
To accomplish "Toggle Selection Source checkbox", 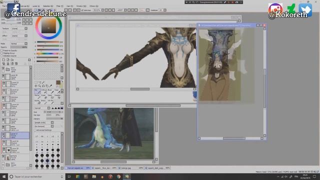I will [x=2, y=55].
